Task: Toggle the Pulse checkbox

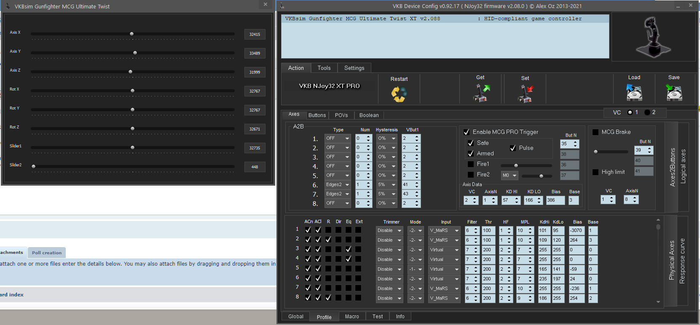Action: (513, 148)
